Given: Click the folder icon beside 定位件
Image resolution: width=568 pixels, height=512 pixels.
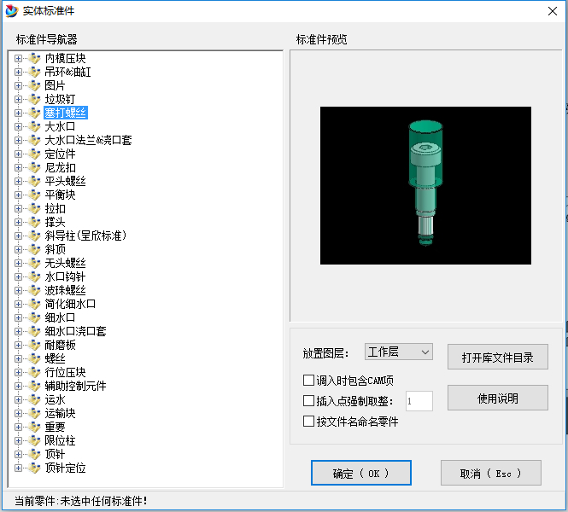Looking at the screenshot, I should [34, 154].
